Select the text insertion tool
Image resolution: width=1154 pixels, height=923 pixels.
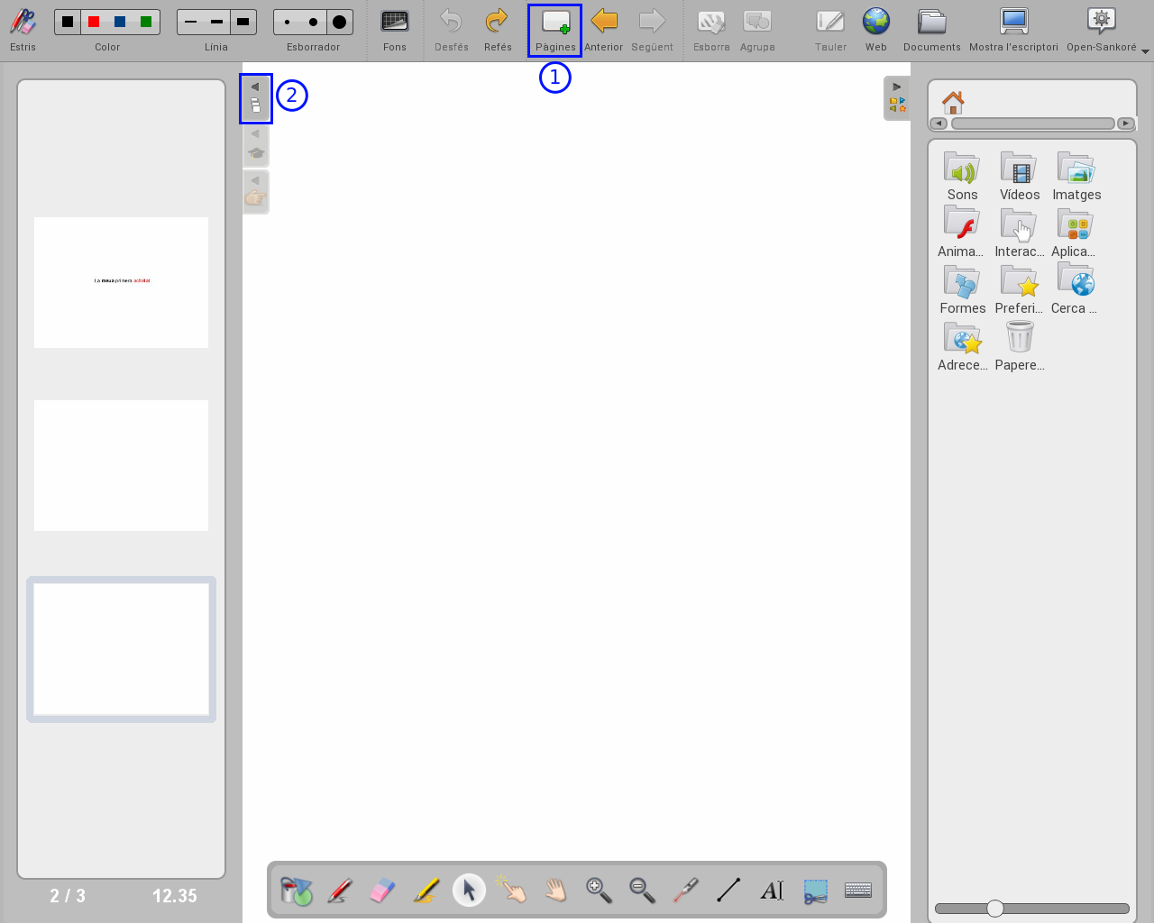(772, 891)
